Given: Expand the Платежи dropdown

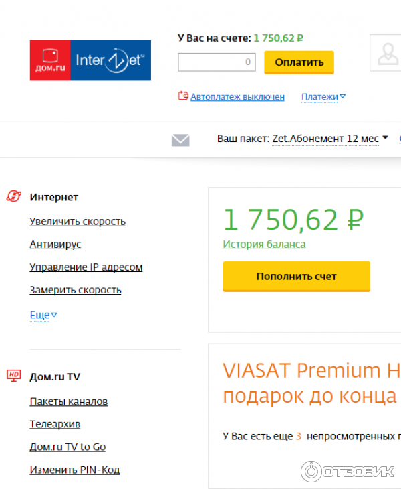Looking at the screenshot, I should tap(323, 97).
